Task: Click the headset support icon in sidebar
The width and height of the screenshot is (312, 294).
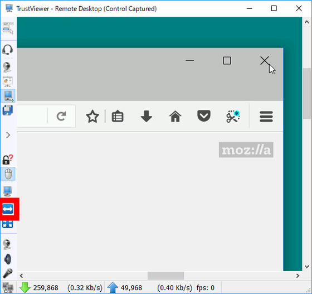Action: (x=8, y=50)
